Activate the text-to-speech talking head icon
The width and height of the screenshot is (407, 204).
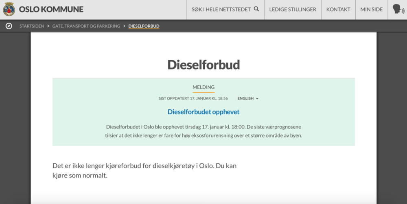[x=398, y=9]
